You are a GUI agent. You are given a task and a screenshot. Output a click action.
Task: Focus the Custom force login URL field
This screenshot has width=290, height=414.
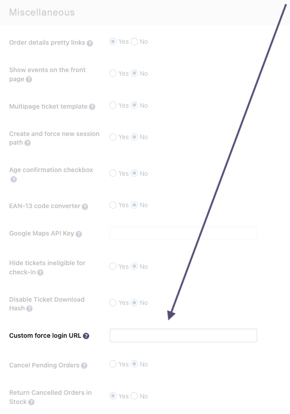click(183, 335)
